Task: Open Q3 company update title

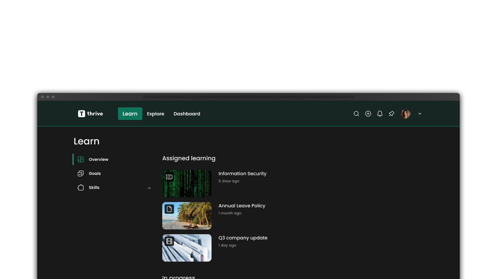Action: coord(243,238)
